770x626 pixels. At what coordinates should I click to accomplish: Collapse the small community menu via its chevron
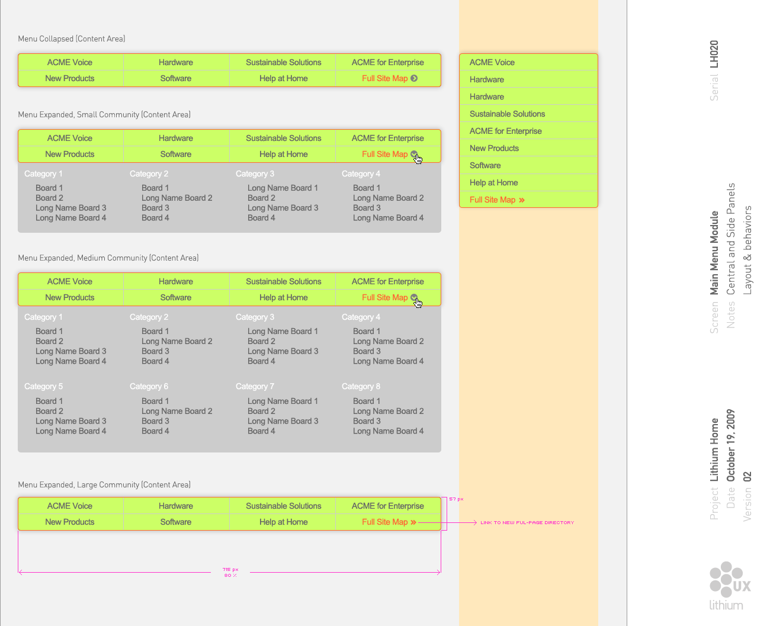click(x=414, y=154)
